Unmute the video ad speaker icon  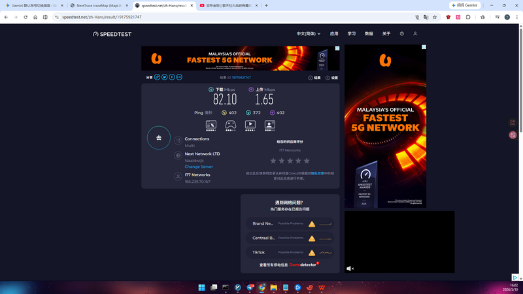350,269
